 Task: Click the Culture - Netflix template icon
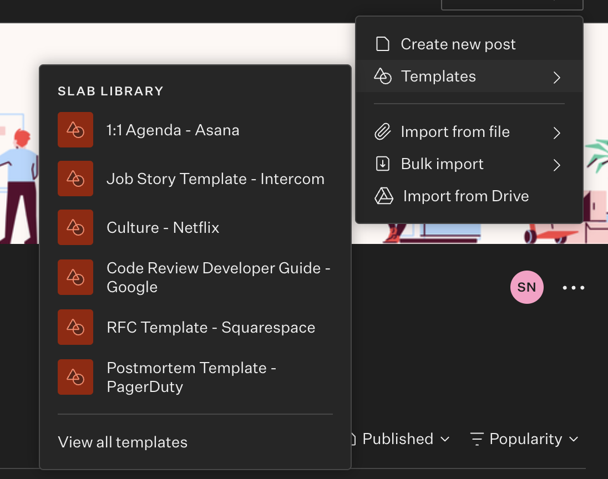[75, 227]
